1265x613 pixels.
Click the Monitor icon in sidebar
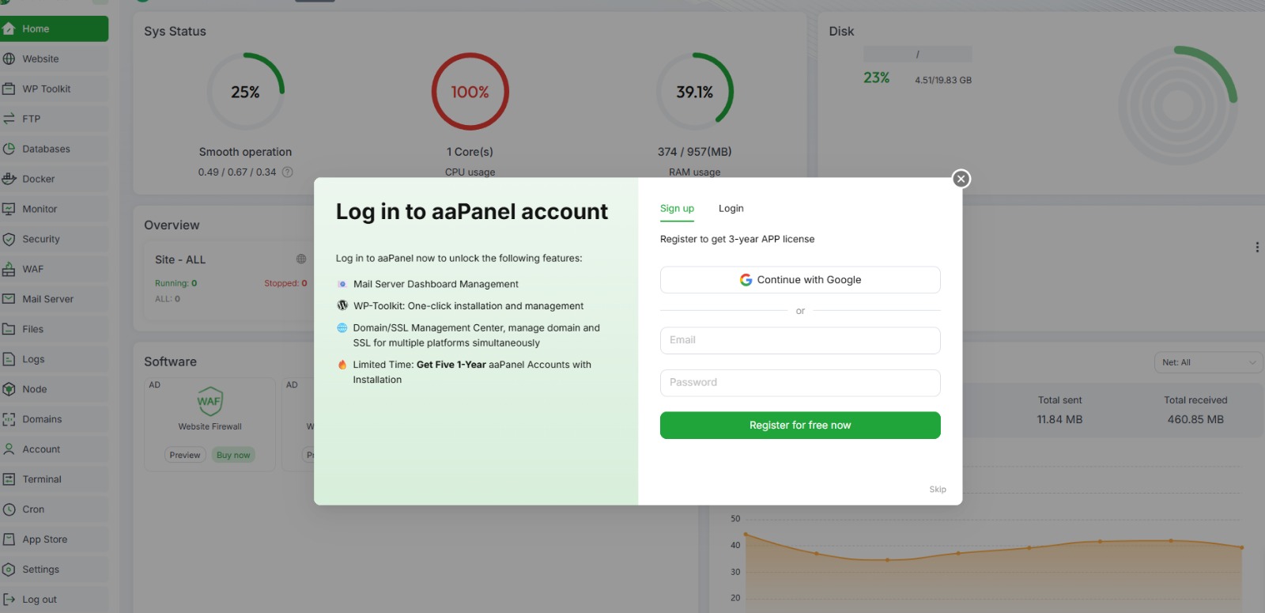pyautogui.click(x=9, y=209)
